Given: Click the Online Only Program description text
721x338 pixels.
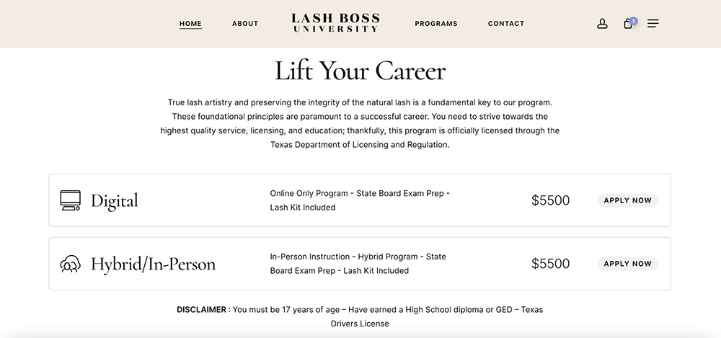Looking at the screenshot, I should pyautogui.click(x=359, y=200).
